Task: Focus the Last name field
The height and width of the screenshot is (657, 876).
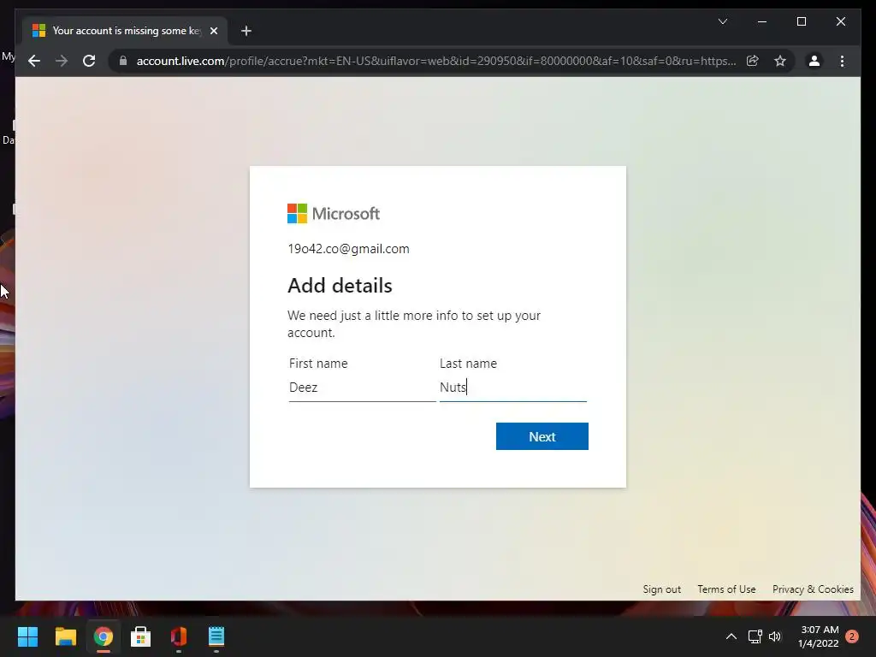Action: coord(513,388)
